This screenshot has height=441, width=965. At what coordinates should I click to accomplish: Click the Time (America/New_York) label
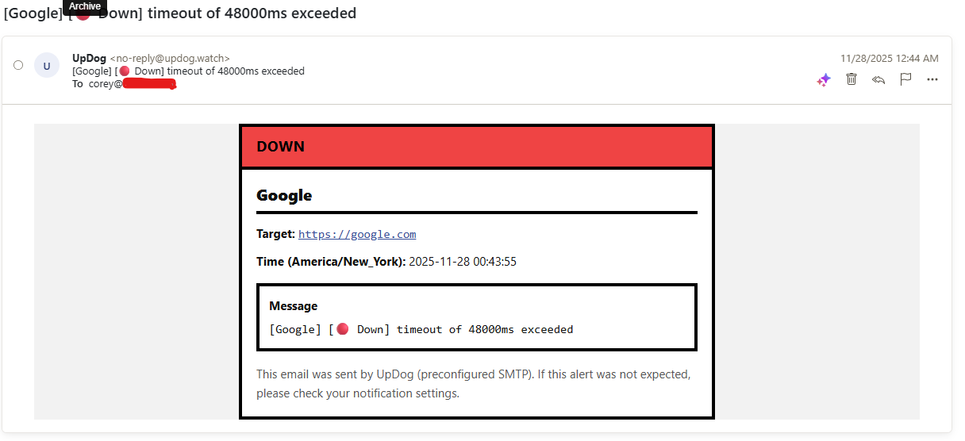[x=331, y=261]
